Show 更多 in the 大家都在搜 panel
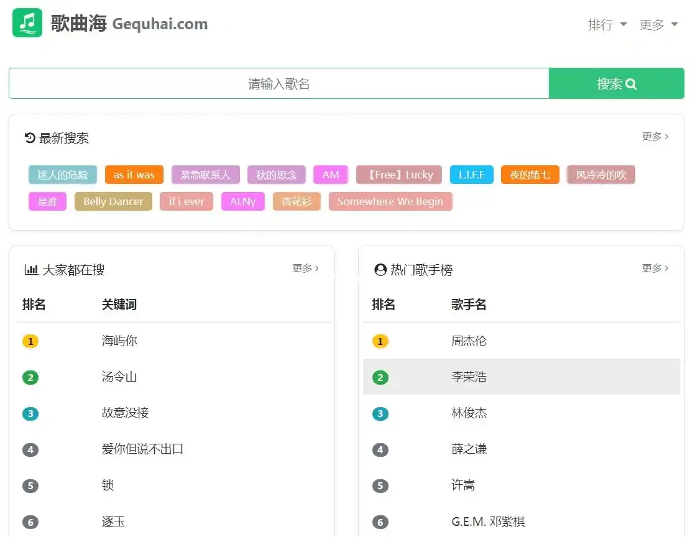 [305, 268]
